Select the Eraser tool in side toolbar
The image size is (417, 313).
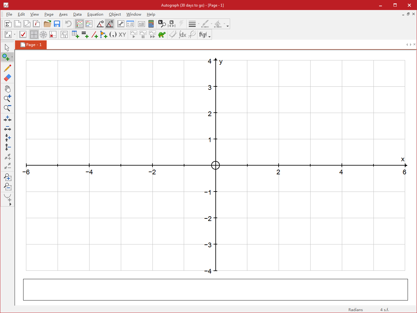[x=8, y=77]
